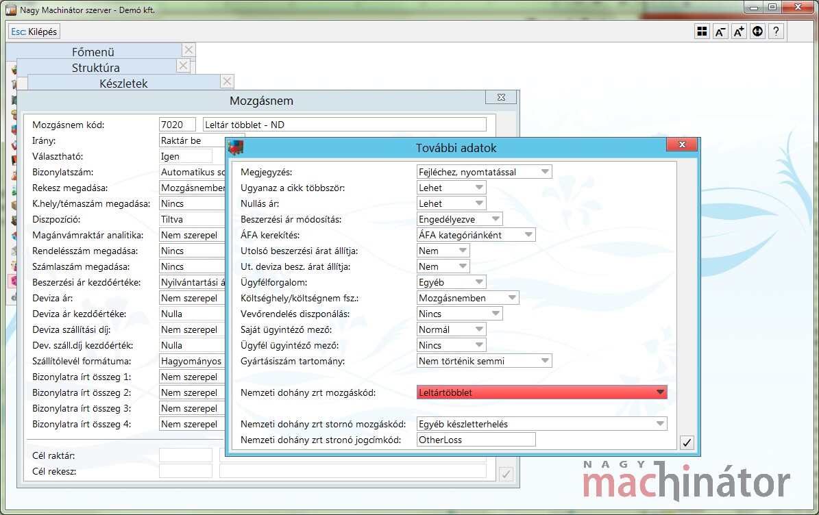Click the Cél rekesz code field
The image size is (819, 515).
tap(186, 471)
